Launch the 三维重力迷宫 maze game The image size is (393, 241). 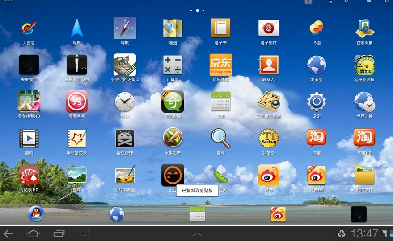268,102
